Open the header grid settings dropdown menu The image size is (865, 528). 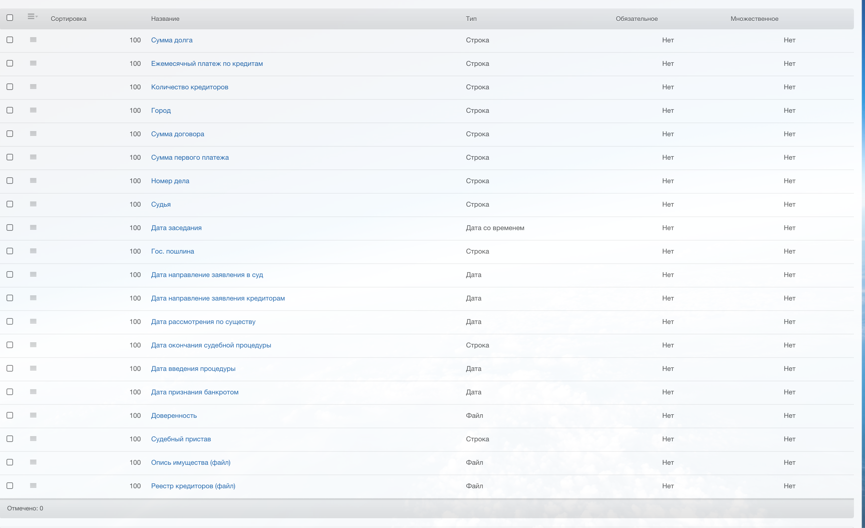pos(32,17)
